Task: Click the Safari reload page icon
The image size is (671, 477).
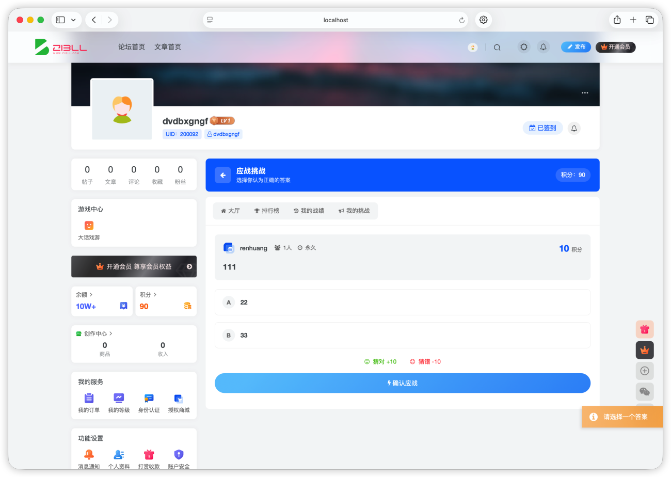Action: click(x=461, y=20)
